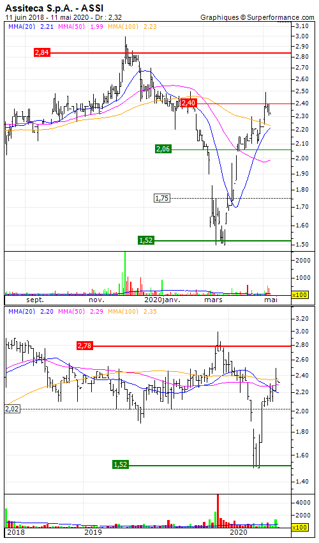Click green 1,52 support label in upper chart
The height and width of the screenshot is (543, 319).
click(146, 240)
